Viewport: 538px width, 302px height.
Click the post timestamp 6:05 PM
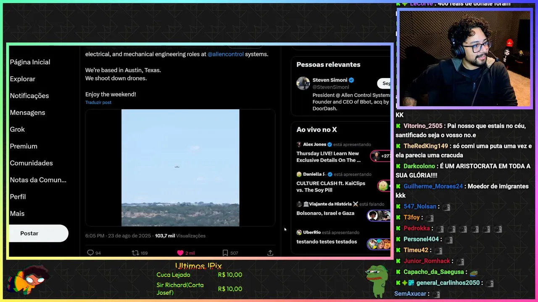pos(95,236)
